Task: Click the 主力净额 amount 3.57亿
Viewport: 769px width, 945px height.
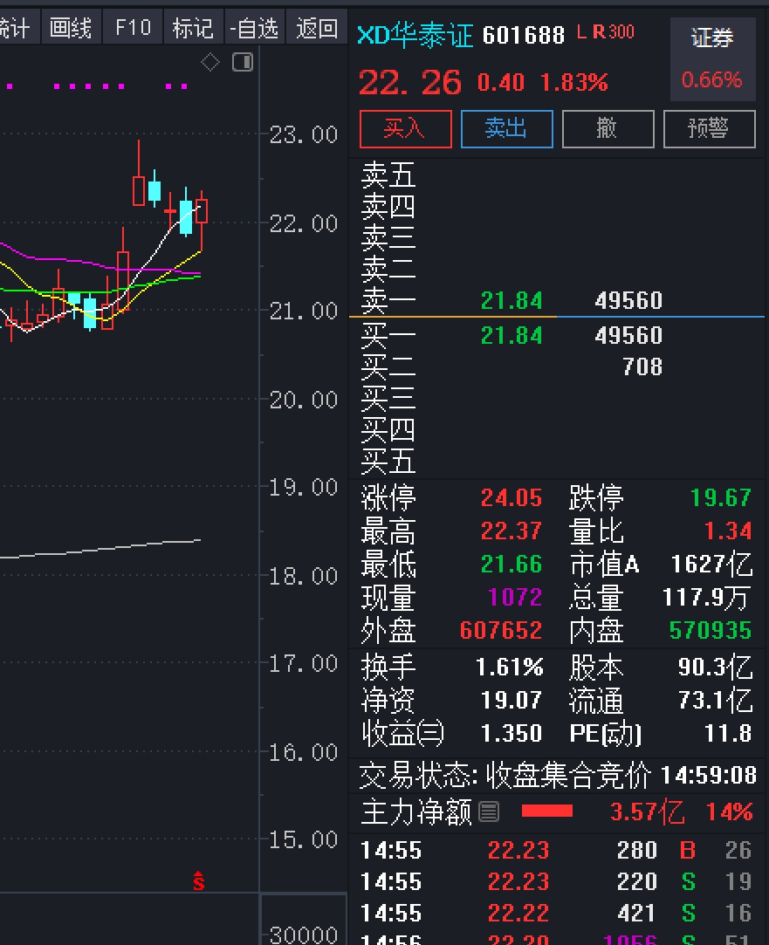Action: pos(648,811)
